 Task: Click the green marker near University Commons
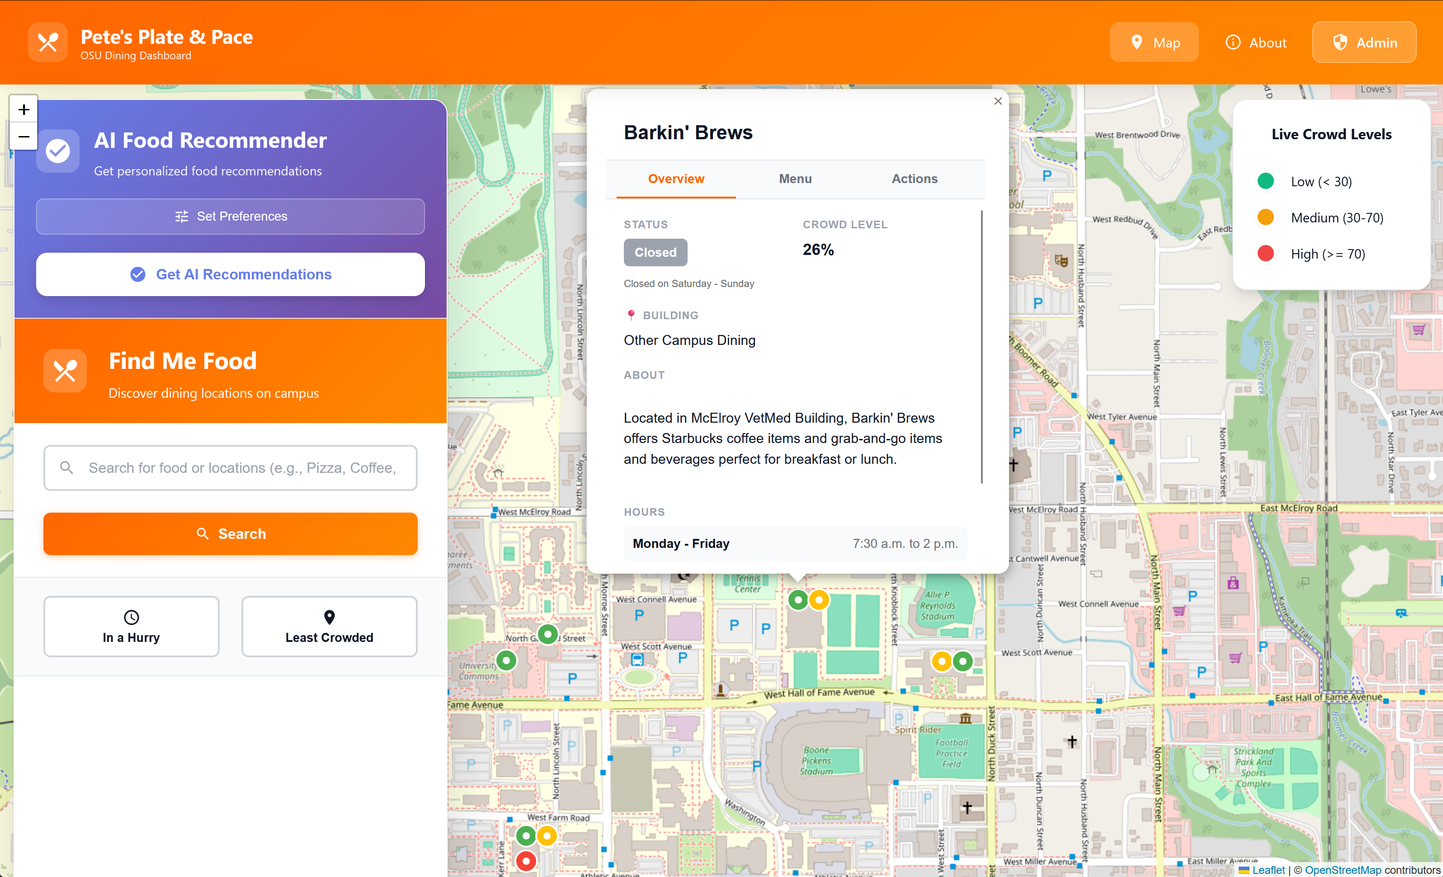coord(506,661)
